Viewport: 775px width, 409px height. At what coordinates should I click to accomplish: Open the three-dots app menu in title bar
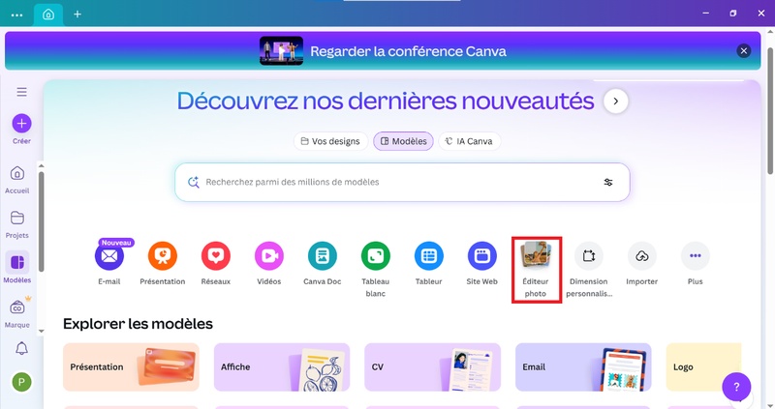pos(16,15)
